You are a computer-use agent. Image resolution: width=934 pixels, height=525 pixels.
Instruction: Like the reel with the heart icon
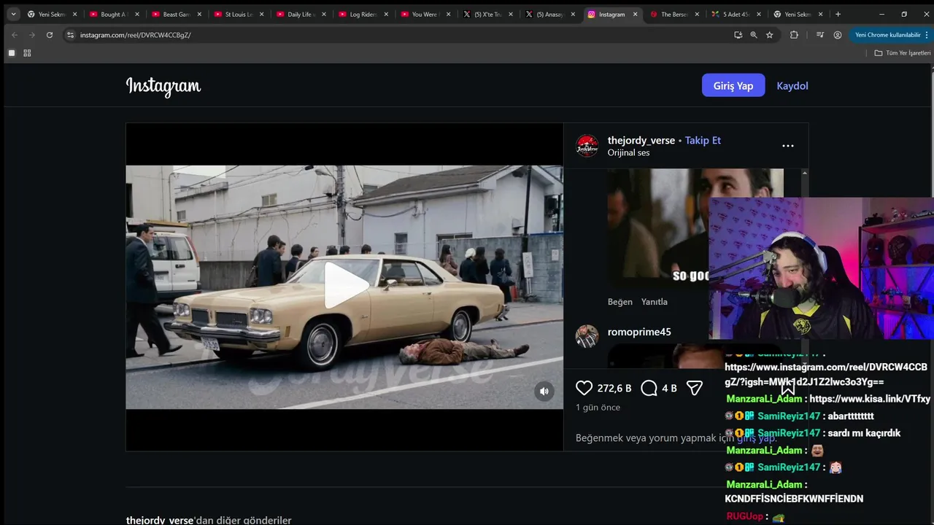coord(584,388)
